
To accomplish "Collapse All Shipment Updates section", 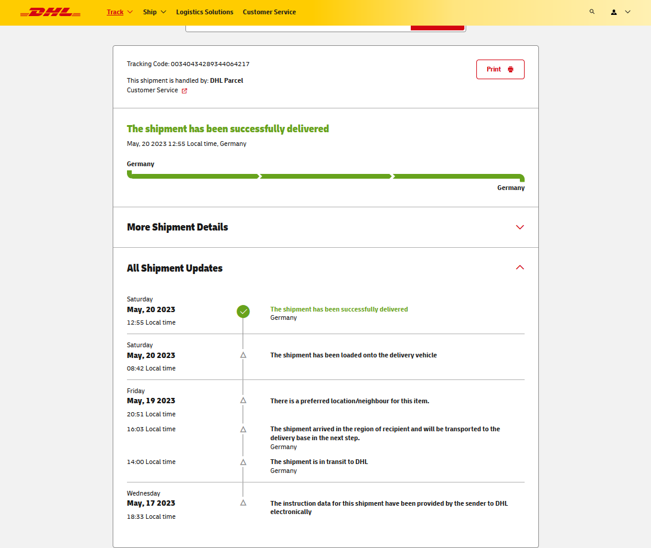I will [519, 268].
